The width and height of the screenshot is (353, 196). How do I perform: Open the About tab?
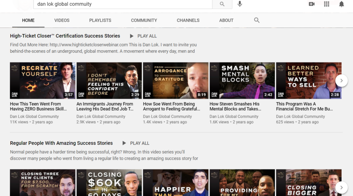[x=226, y=20]
